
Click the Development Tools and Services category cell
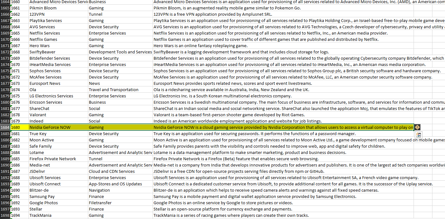pyautogui.click(x=120, y=52)
